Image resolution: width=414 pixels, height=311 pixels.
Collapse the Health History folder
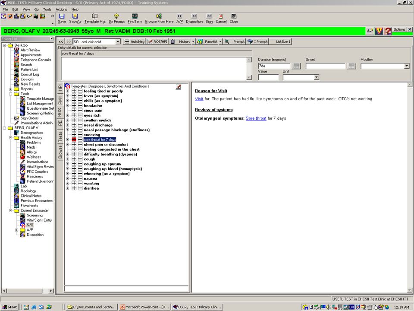click(x=10, y=137)
